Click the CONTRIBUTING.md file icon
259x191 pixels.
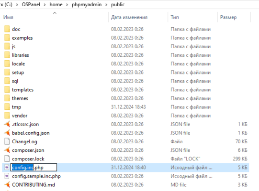7,185
